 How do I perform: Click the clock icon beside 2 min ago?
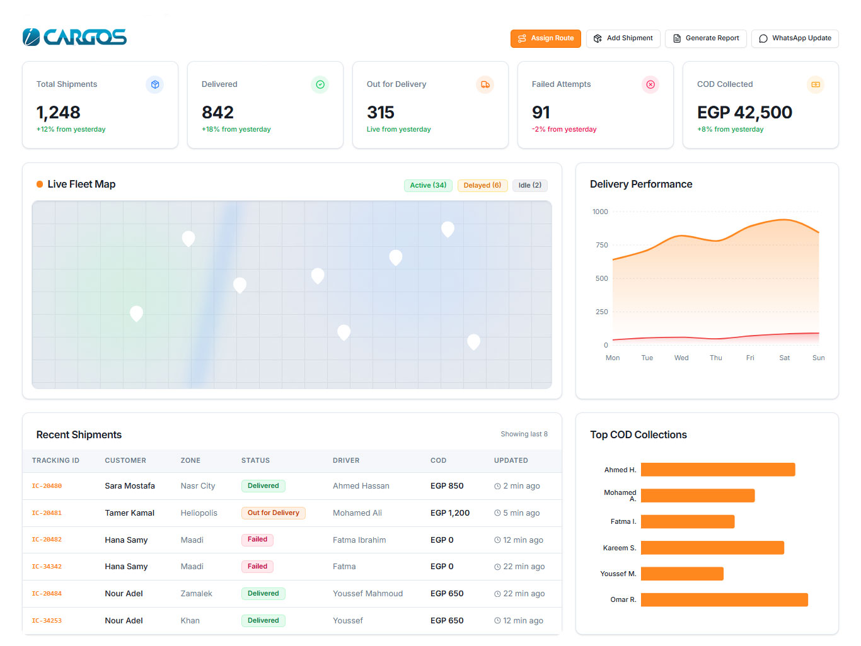click(497, 486)
